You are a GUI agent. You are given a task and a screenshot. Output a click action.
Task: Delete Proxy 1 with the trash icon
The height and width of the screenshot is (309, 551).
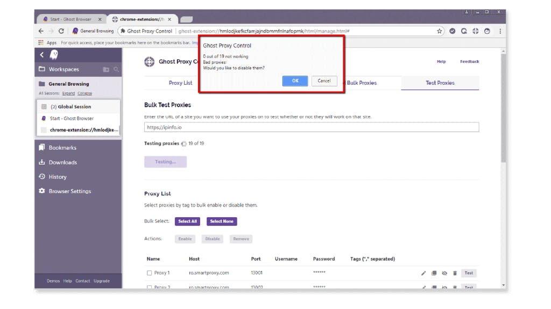tap(455, 273)
